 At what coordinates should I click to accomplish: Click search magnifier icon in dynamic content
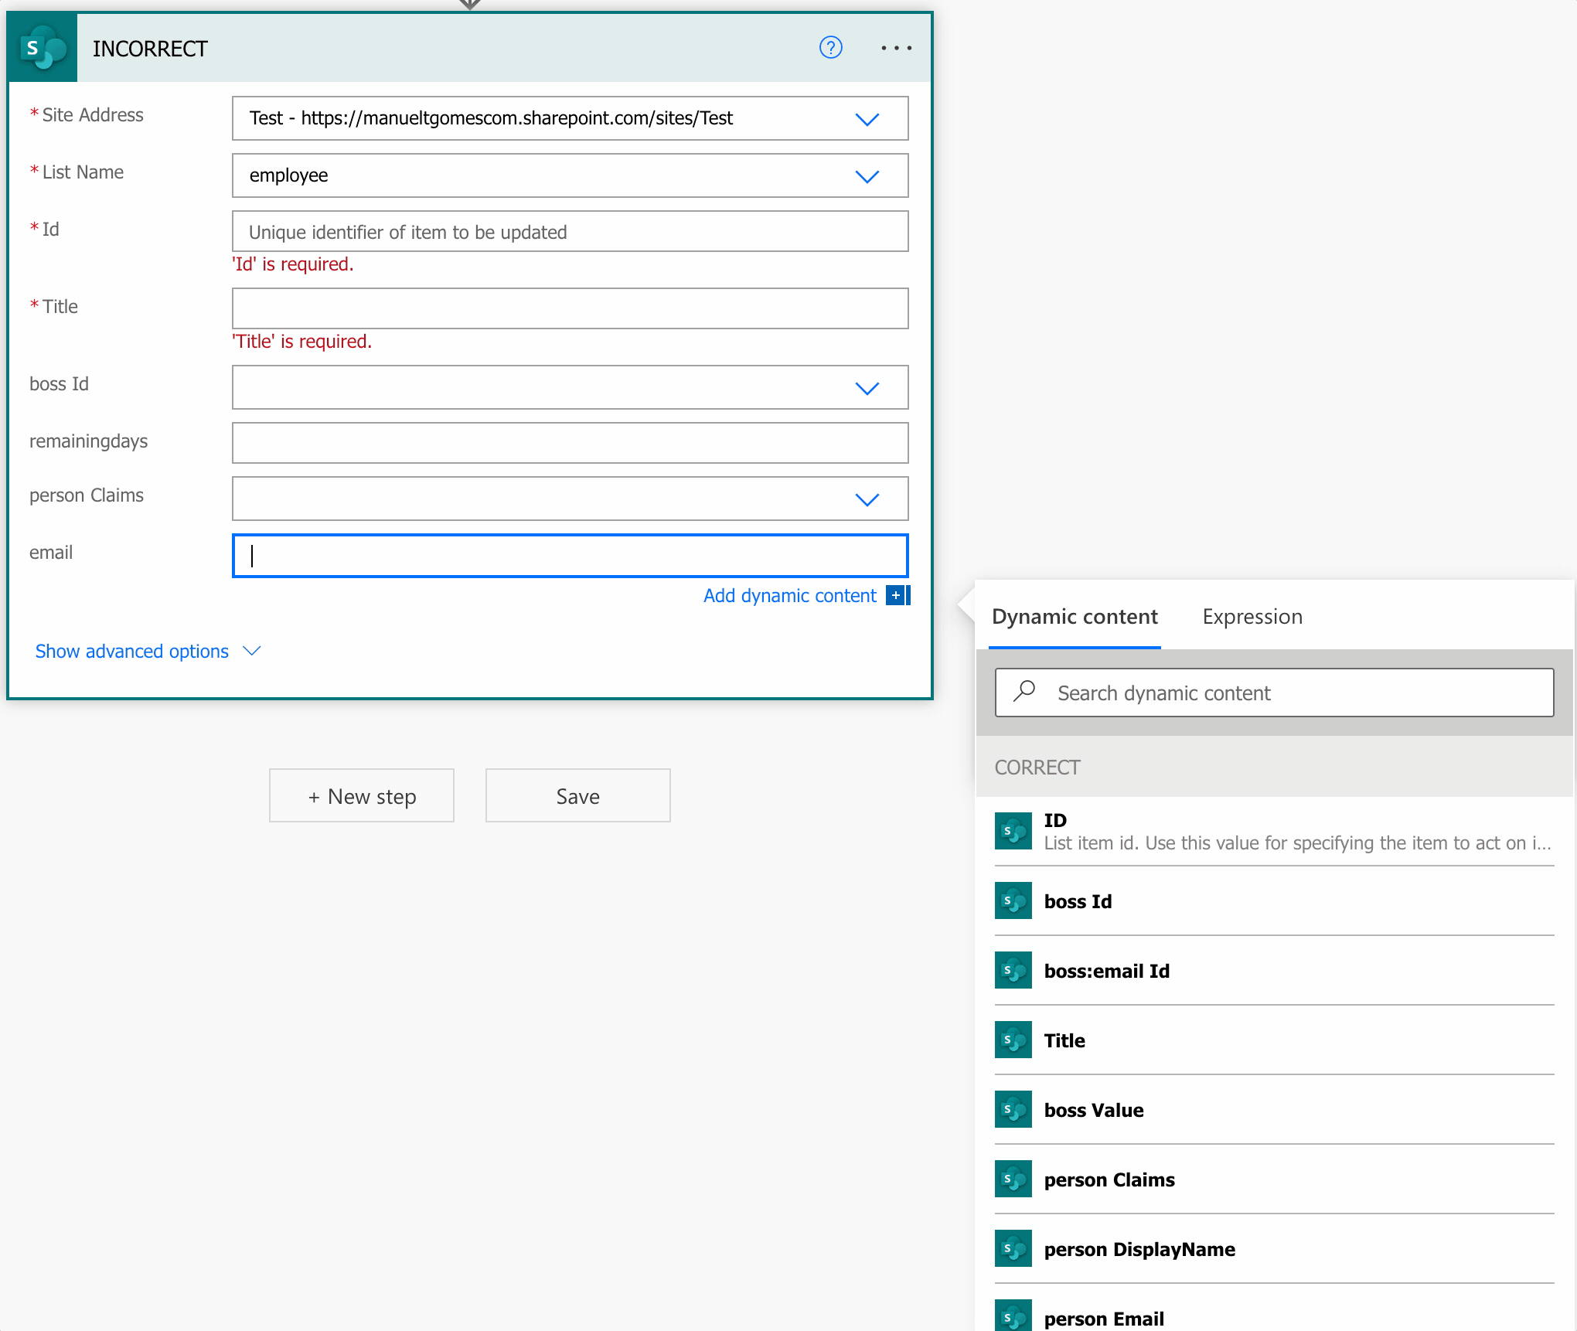click(1024, 691)
